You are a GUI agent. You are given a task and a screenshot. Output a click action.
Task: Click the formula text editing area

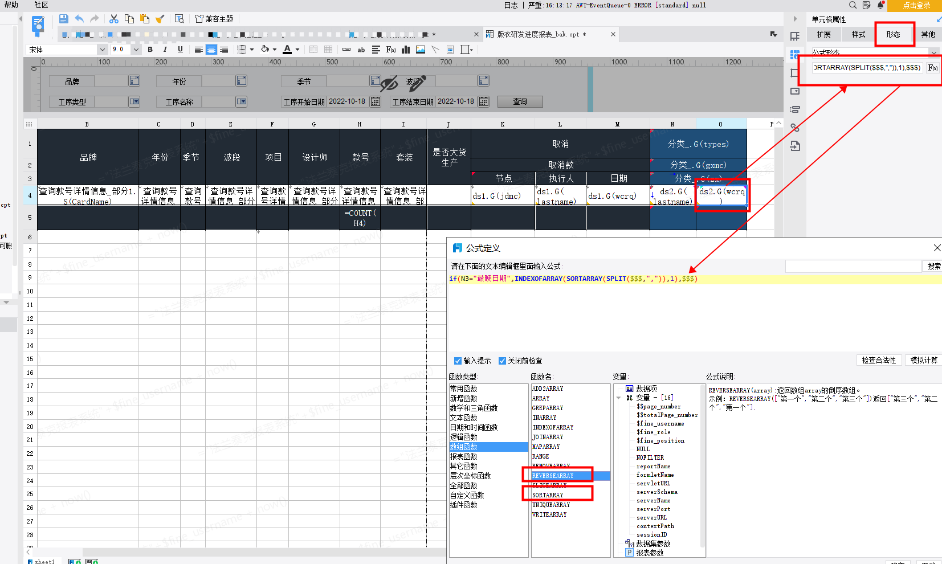695,313
